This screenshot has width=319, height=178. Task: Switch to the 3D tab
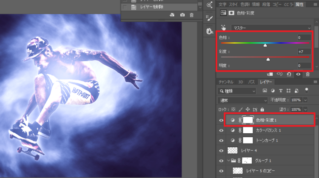point(241,82)
